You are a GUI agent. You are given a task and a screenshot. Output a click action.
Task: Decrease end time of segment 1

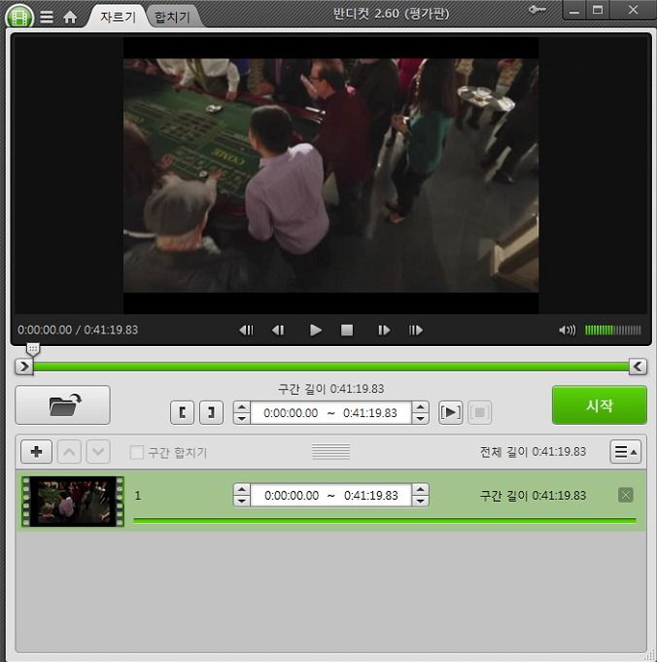click(421, 501)
